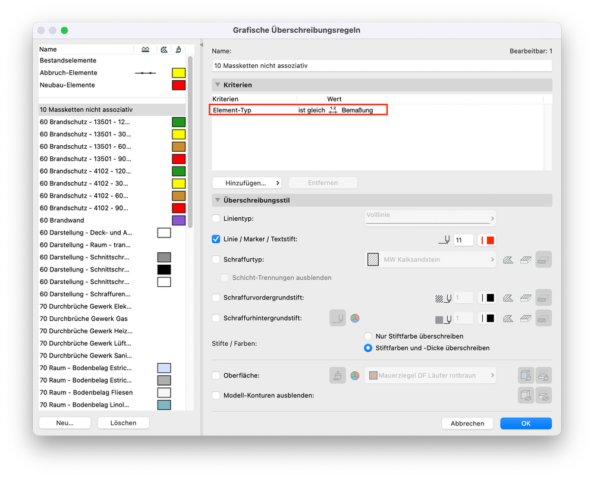Collapse the Kriterien section
This screenshot has width=594, height=479.
pyautogui.click(x=218, y=85)
